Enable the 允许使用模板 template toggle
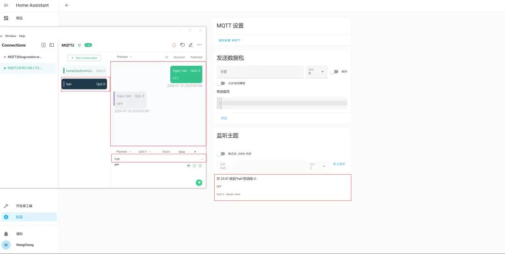The width and height of the screenshot is (505, 254). tap(221, 83)
